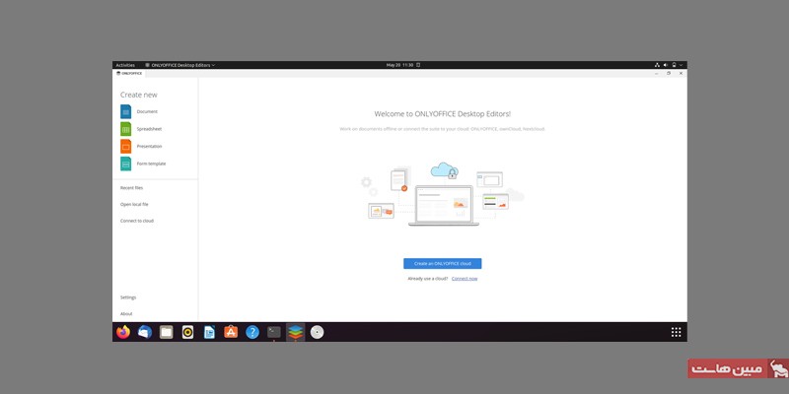The image size is (789, 394).
Task: Open the Recent files section
Action: tap(132, 187)
